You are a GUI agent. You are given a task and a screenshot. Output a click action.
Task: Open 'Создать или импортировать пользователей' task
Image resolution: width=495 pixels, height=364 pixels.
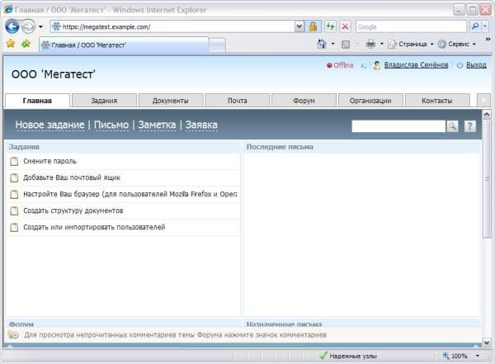(94, 227)
